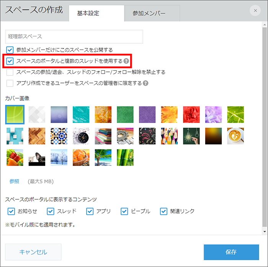Viewport: 268px width, 267px height.
Task: Select the red carnation cover image
Action: 191,114
